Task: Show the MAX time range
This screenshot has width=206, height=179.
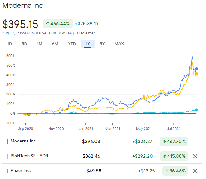Action: pos(119,44)
